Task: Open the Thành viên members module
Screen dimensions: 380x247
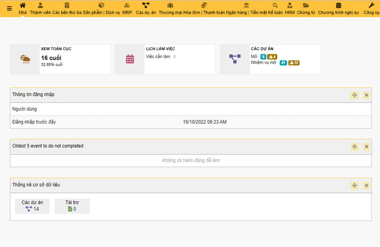Action: tap(40, 9)
